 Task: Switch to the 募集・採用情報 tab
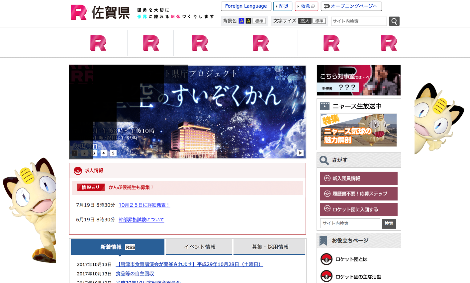[269, 247]
